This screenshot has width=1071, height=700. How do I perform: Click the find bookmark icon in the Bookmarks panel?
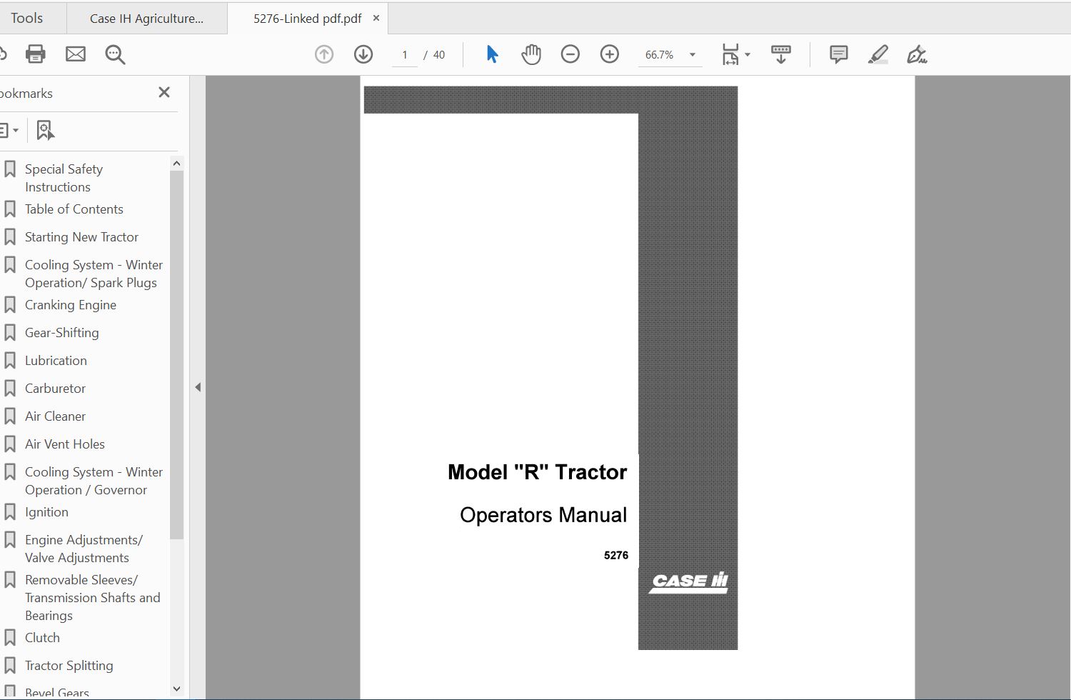[45, 130]
